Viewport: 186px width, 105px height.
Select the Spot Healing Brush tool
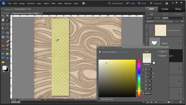[x=8, y=41]
